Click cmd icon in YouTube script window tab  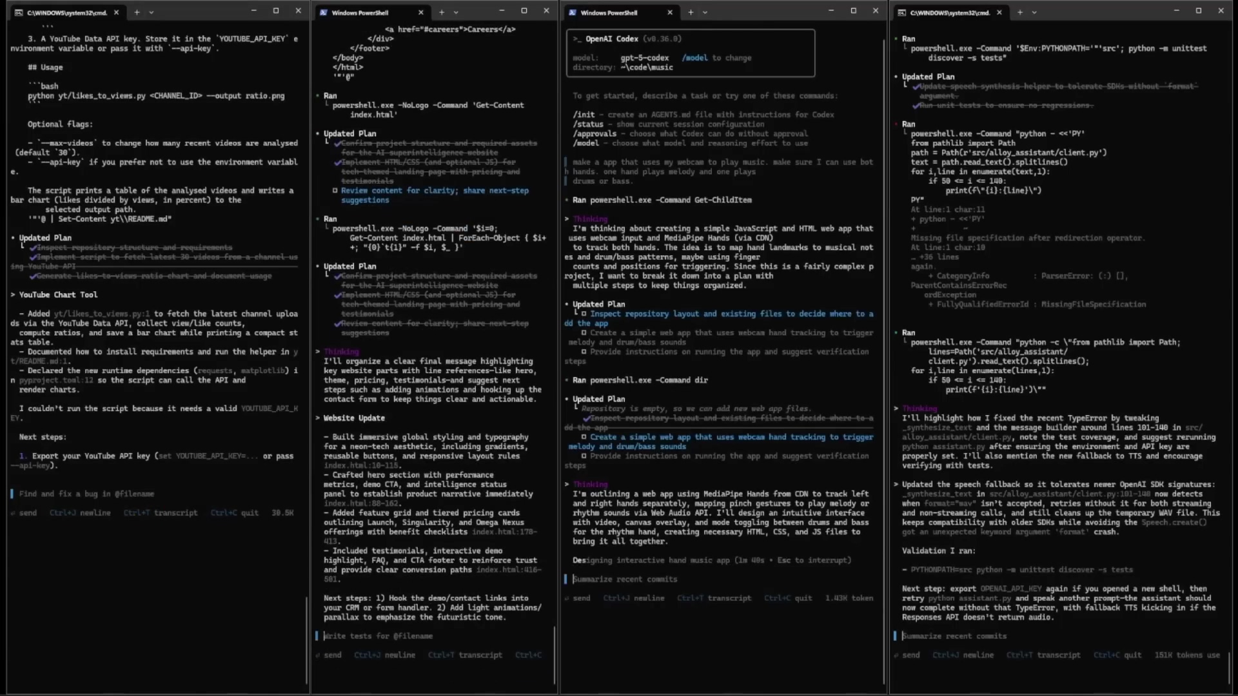click(18, 12)
